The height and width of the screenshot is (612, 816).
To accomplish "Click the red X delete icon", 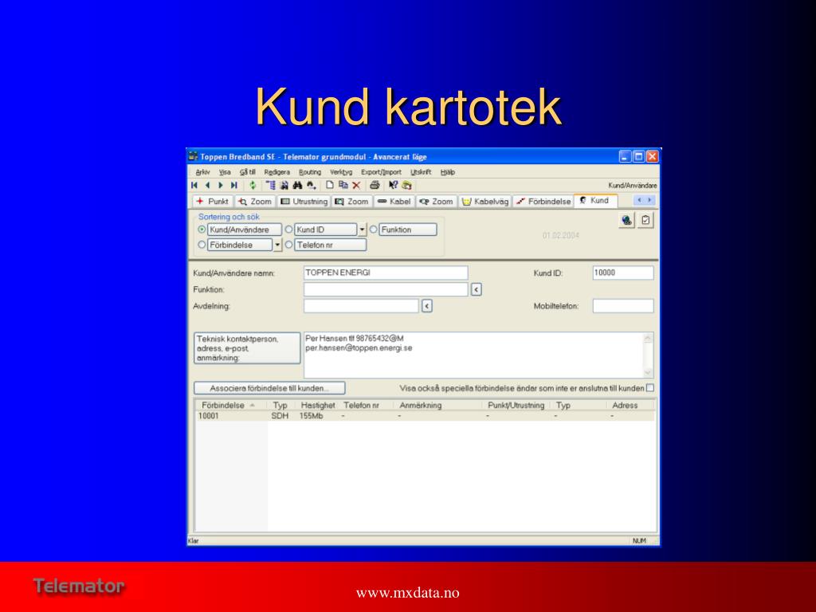I will pyautogui.click(x=356, y=185).
